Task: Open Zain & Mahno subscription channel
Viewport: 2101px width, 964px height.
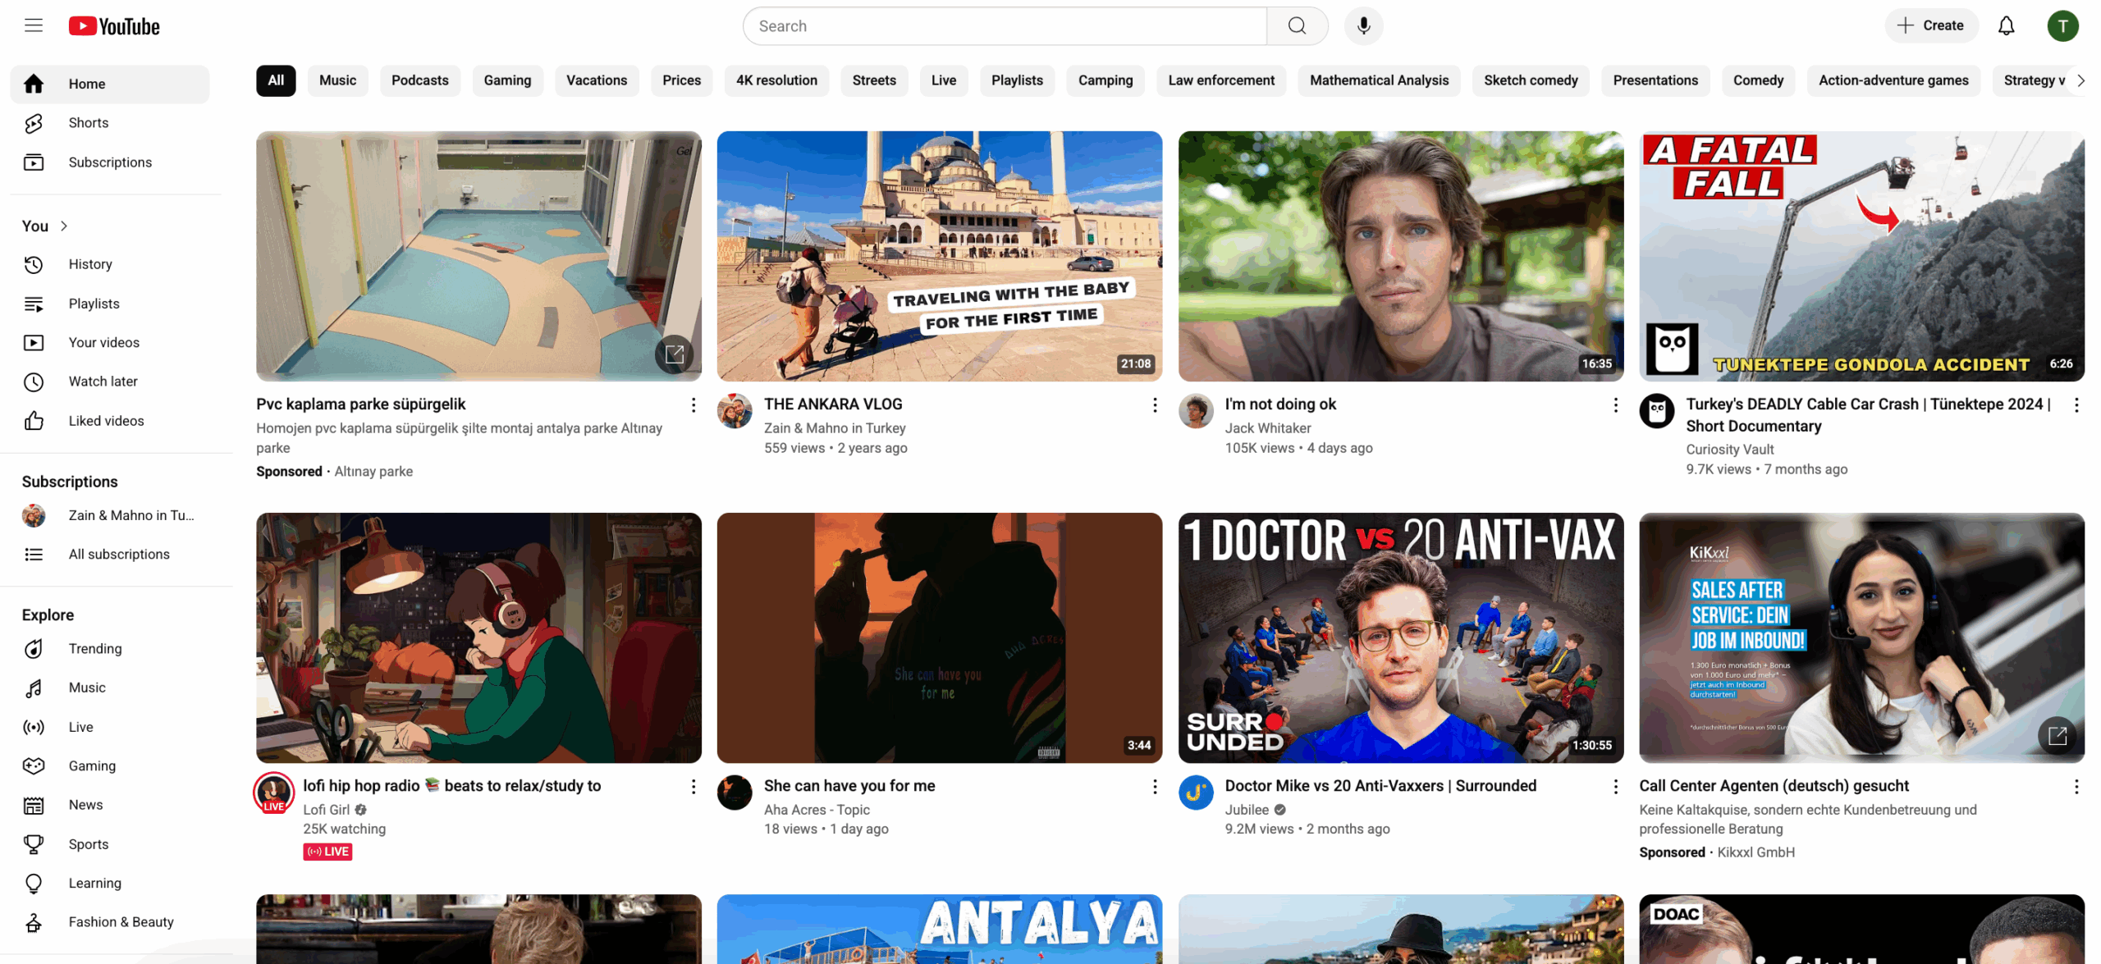Action: [x=110, y=515]
